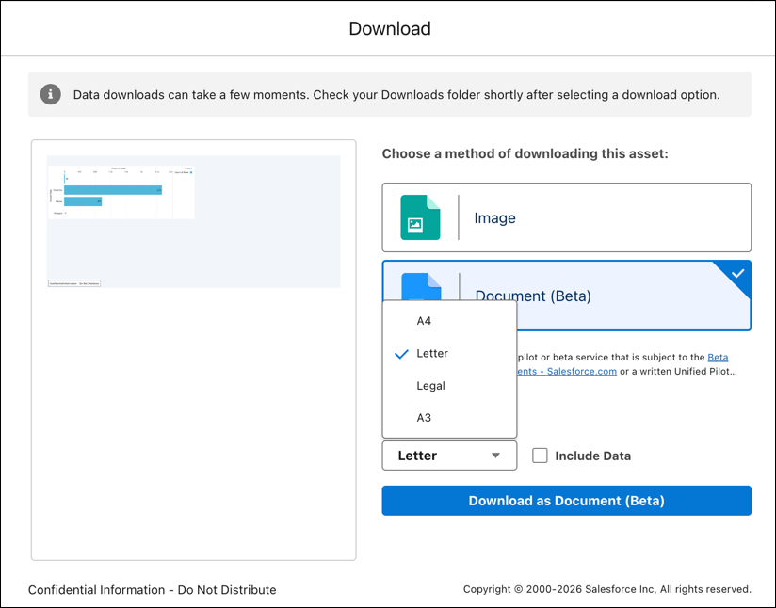Click the Download dialog title

click(390, 28)
